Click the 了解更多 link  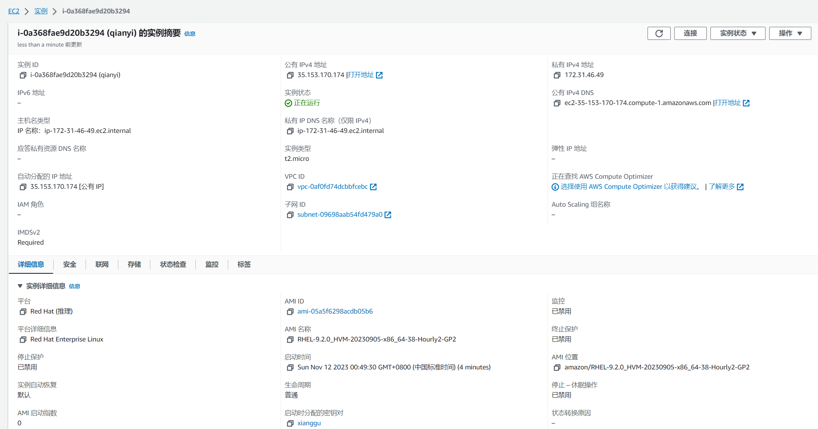722,187
